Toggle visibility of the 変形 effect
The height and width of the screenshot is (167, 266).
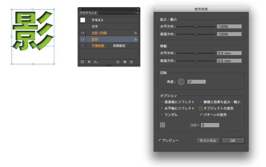pos(82,39)
